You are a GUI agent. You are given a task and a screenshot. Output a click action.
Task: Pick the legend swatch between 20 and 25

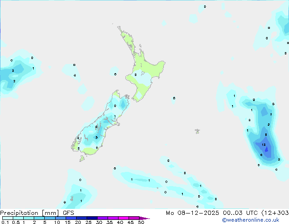coord(82,218)
